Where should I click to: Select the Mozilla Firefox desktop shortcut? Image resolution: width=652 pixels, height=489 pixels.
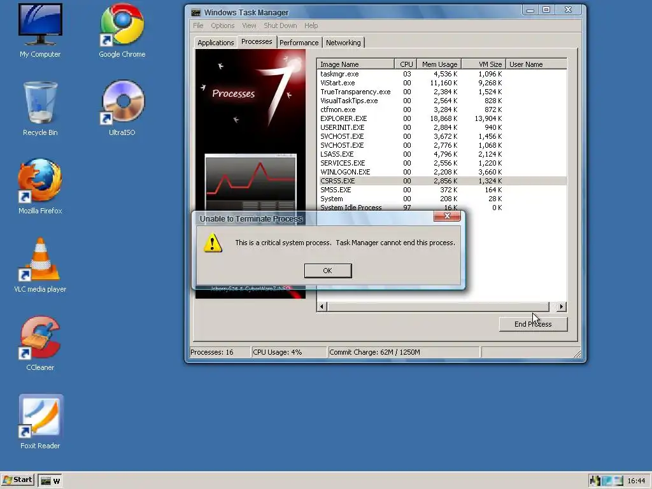click(40, 187)
